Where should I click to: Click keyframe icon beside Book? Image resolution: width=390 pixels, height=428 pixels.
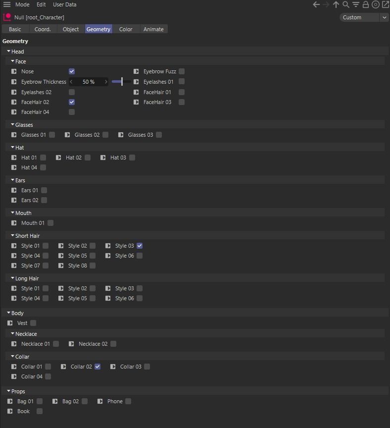(x=10, y=411)
